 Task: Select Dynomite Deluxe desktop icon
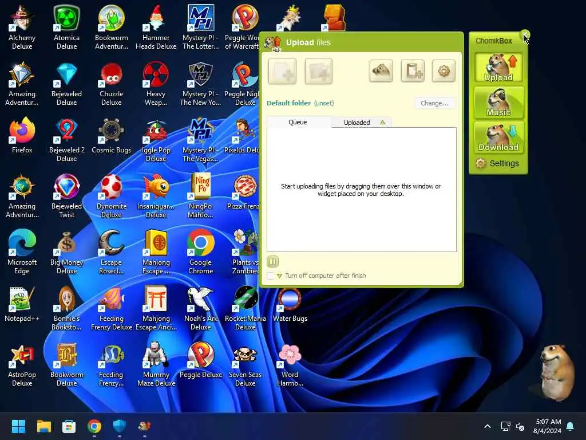pos(112,196)
